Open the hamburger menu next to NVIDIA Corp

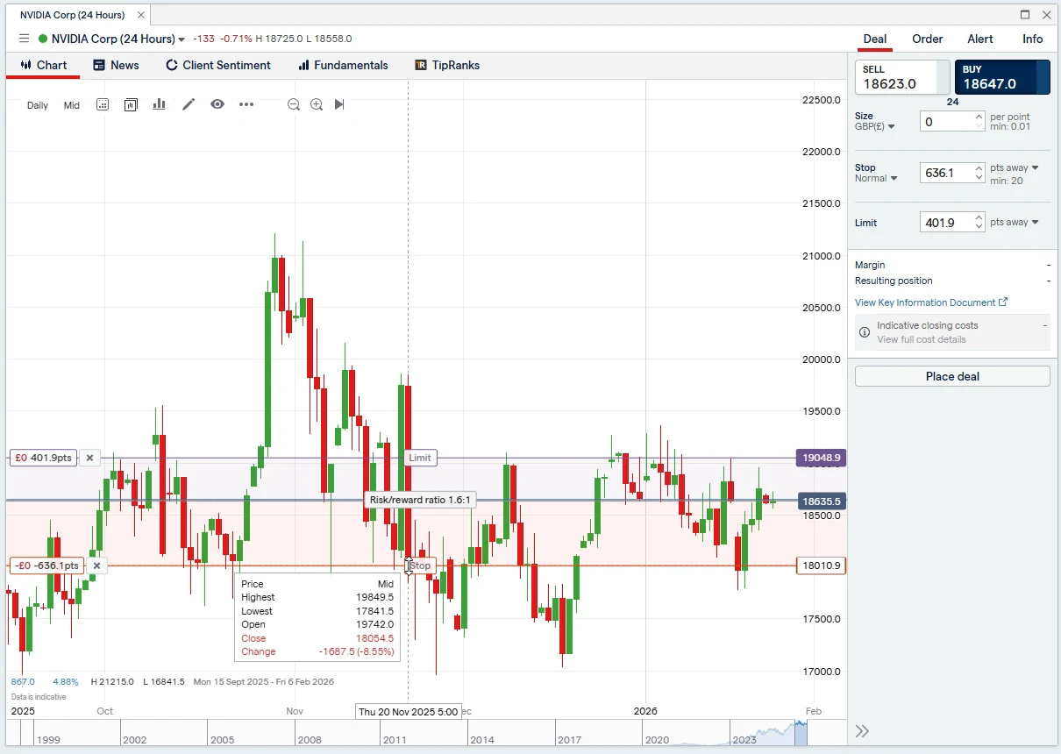[x=24, y=39]
